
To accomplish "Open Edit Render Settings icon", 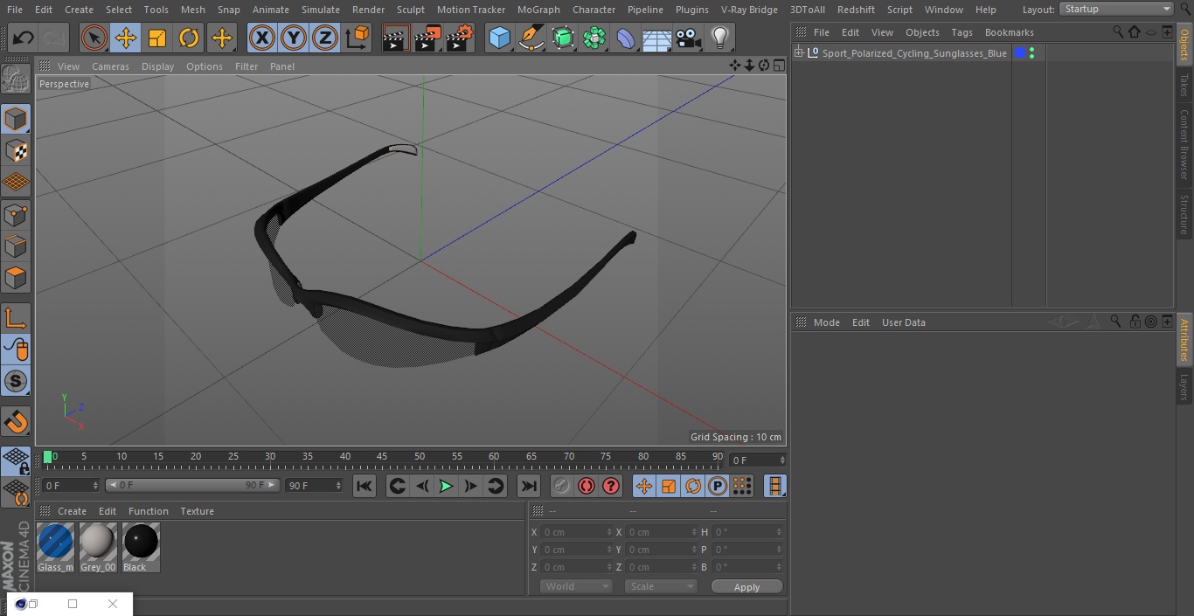I will point(460,38).
